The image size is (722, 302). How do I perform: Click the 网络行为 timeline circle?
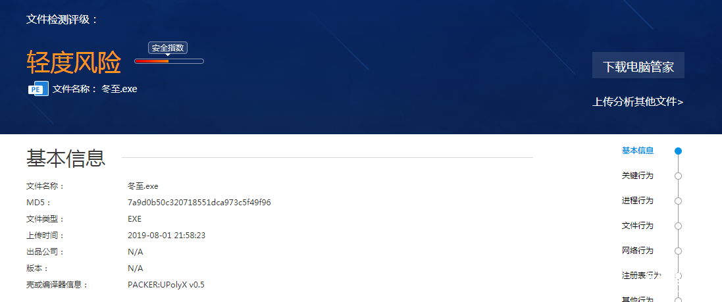678,251
